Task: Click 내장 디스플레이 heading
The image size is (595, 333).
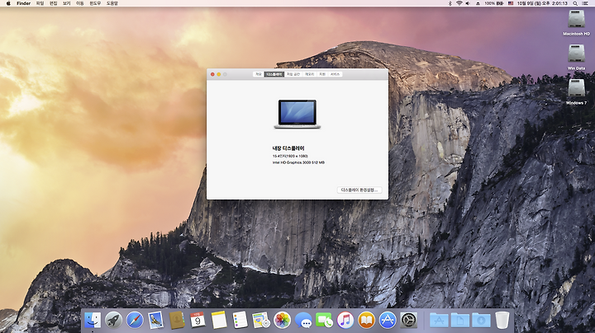Action: point(288,148)
